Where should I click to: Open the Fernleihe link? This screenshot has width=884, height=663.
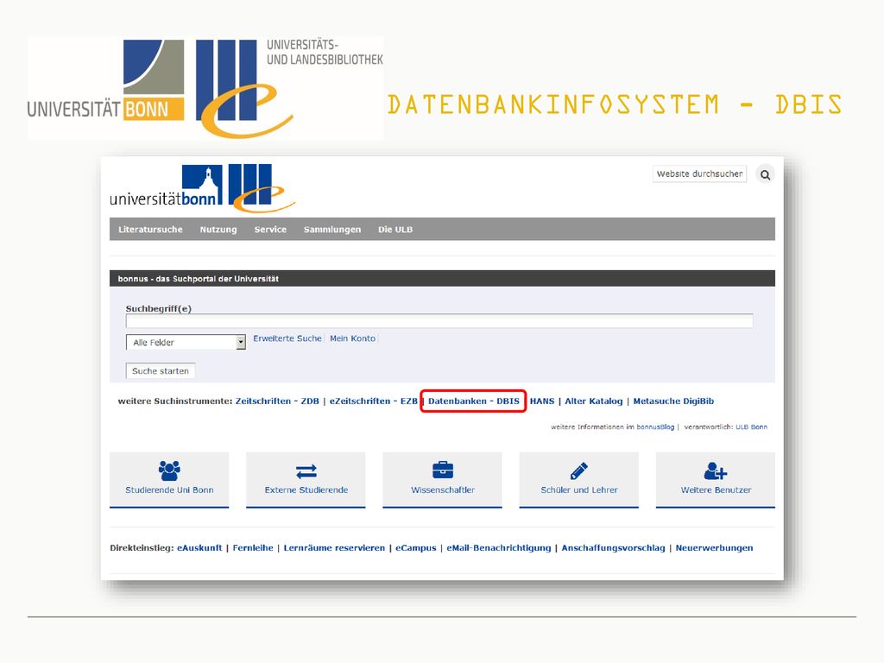[253, 547]
